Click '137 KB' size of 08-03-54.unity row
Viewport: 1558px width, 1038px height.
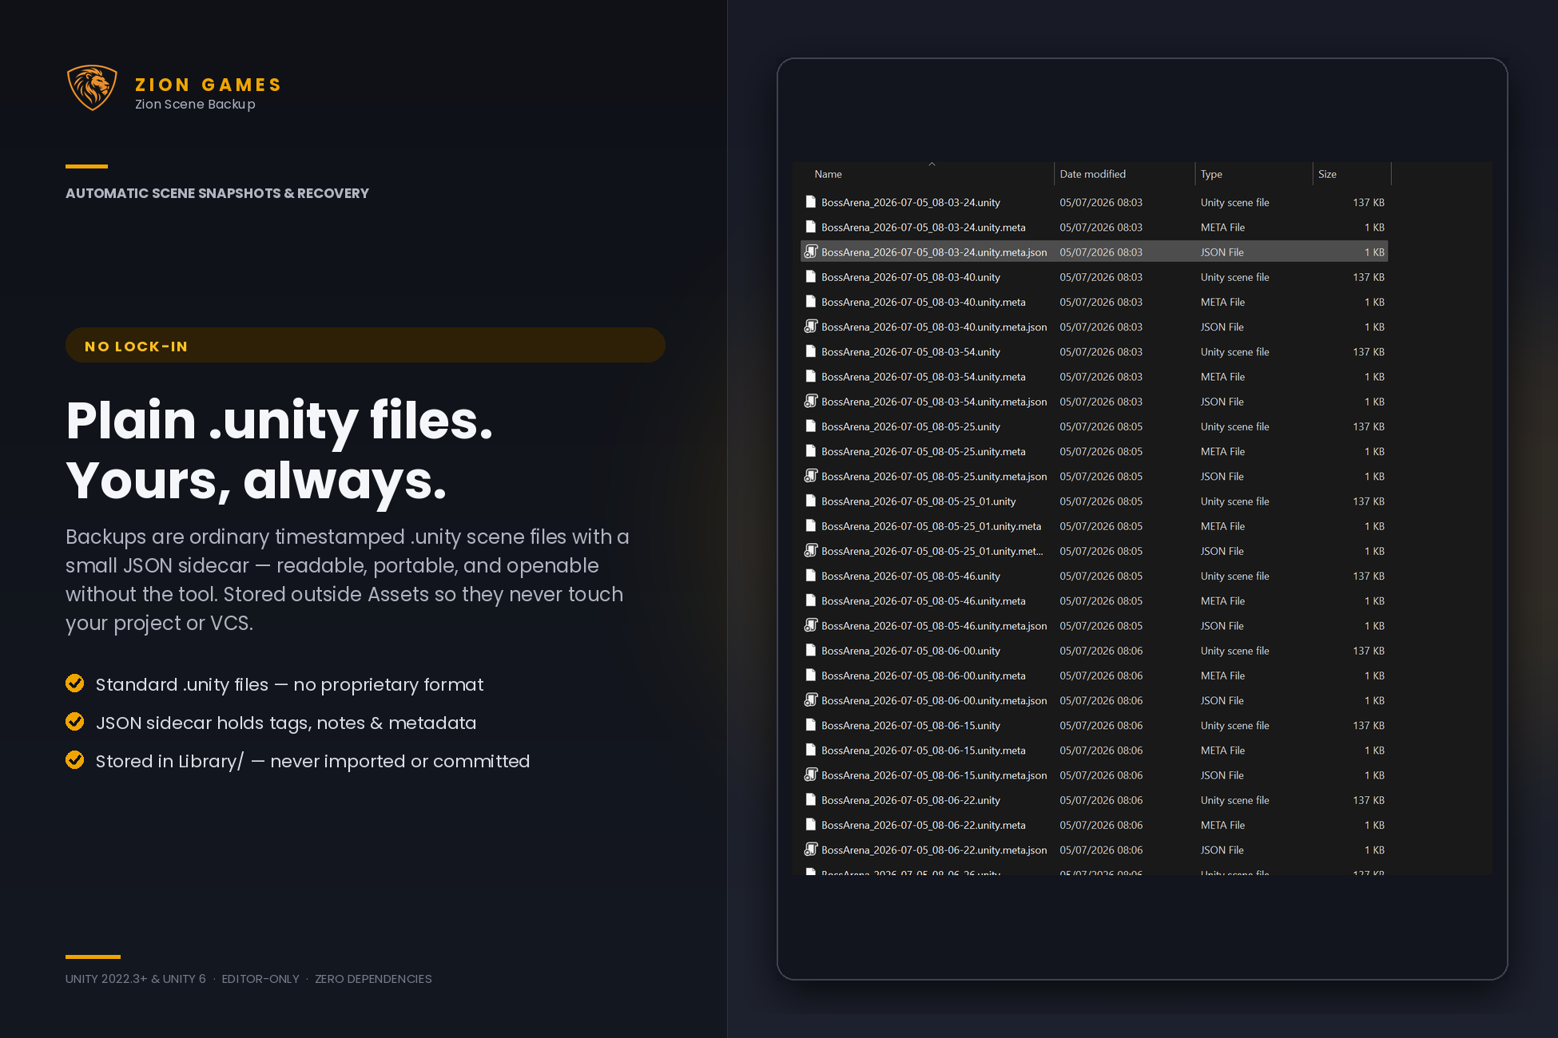point(1369,352)
